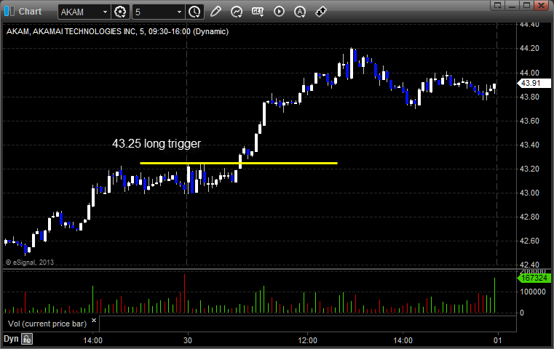
Task: Click the 01 date label on time axis
Action: [497, 340]
